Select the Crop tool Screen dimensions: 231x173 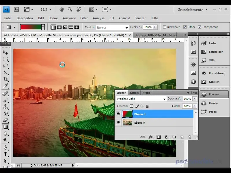5,79
